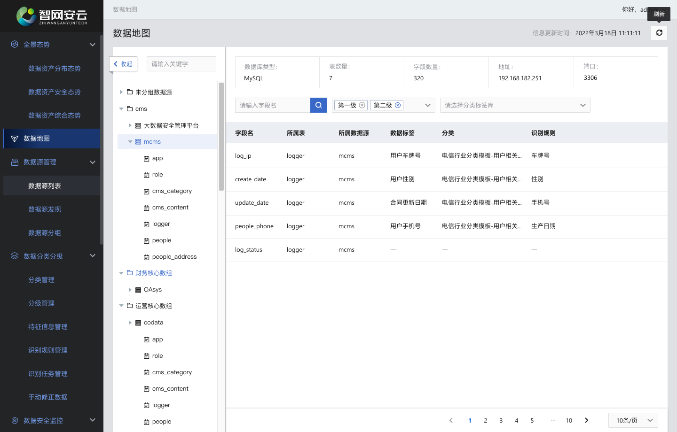Open the 10条/页 page size dropdown
Viewport: 677px width, 432px height.
coord(632,420)
